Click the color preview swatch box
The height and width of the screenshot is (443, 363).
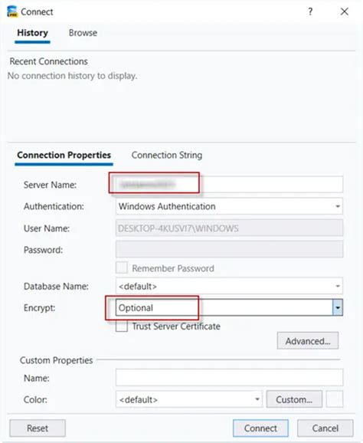[x=335, y=399]
